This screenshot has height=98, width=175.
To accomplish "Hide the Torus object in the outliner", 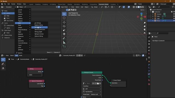I will [x=174, y=21].
